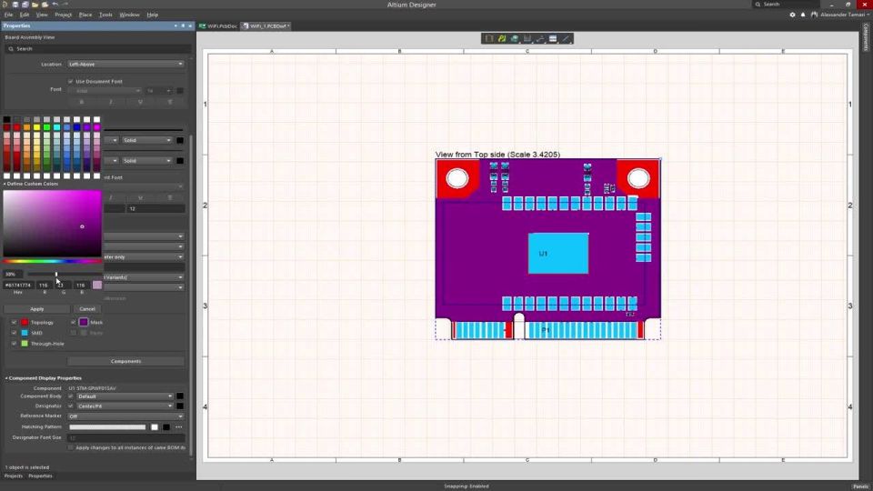Click the rainbow hue slider bar
Viewport: 873px width, 491px height.
coord(52,261)
